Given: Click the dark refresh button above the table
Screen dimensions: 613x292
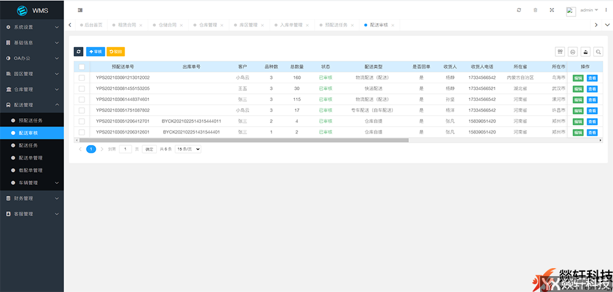Looking at the screenshot, I should point(78,52).
